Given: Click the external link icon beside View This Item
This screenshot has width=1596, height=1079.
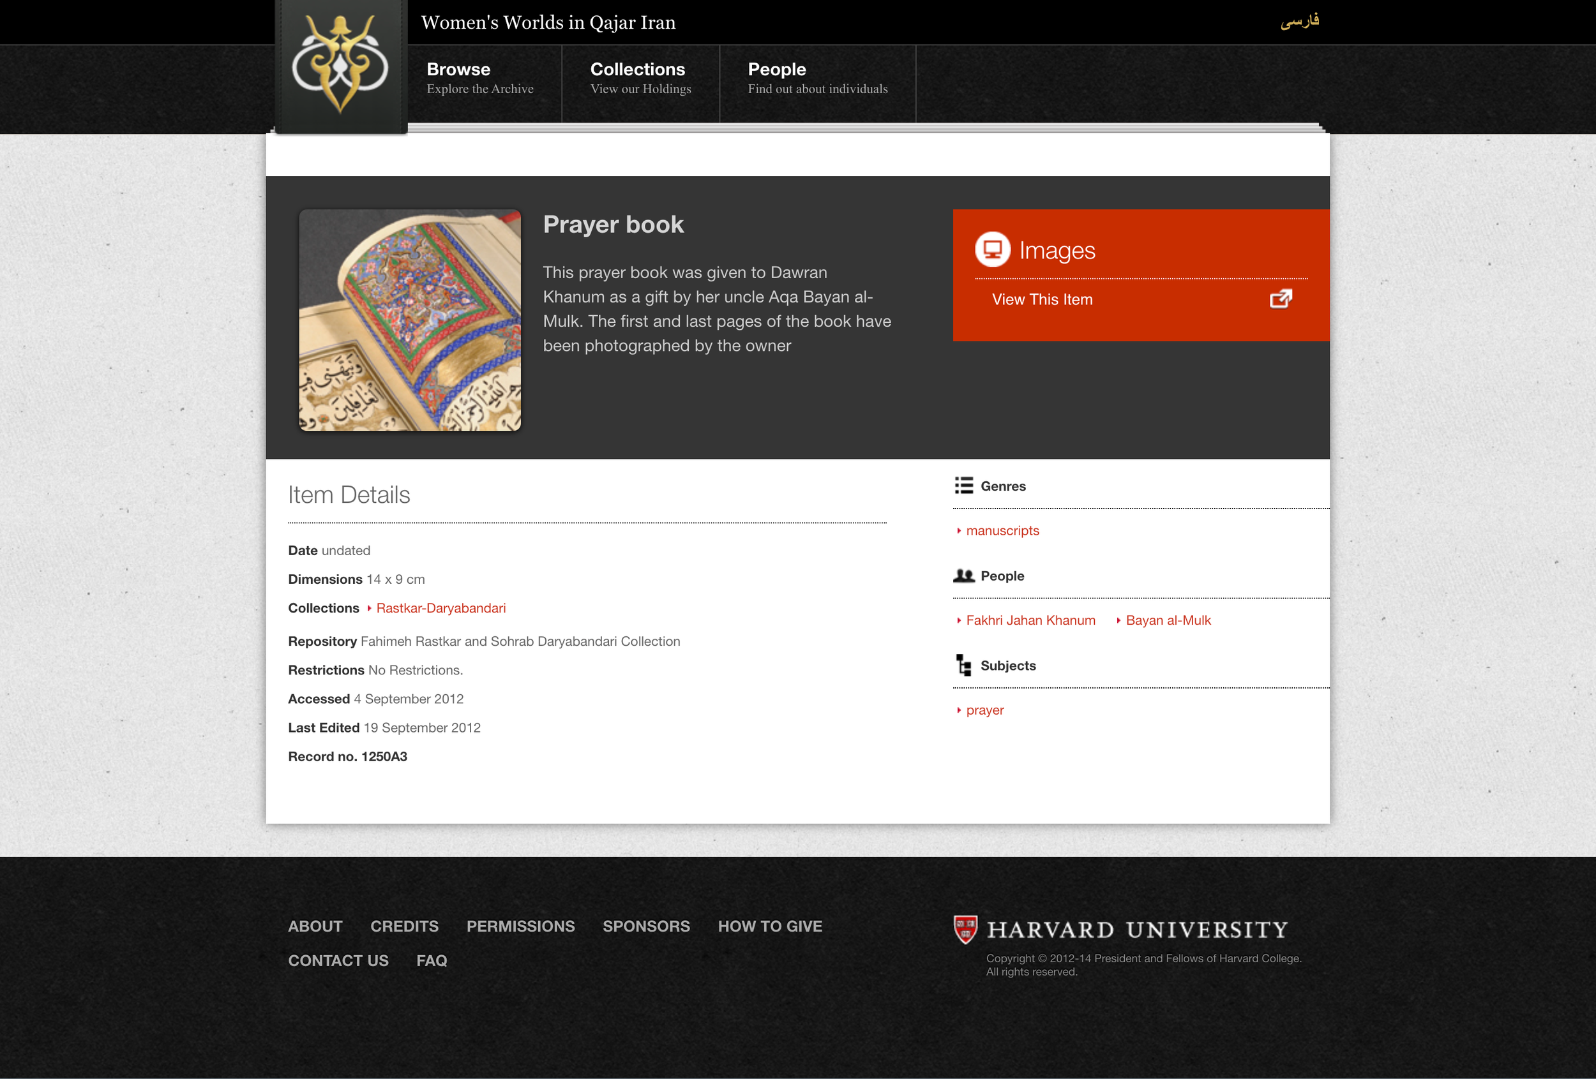Looking at the screenshot, I should tap(1280, 299).
